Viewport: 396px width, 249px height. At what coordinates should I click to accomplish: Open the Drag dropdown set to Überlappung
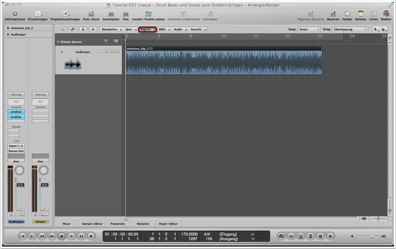350,29
